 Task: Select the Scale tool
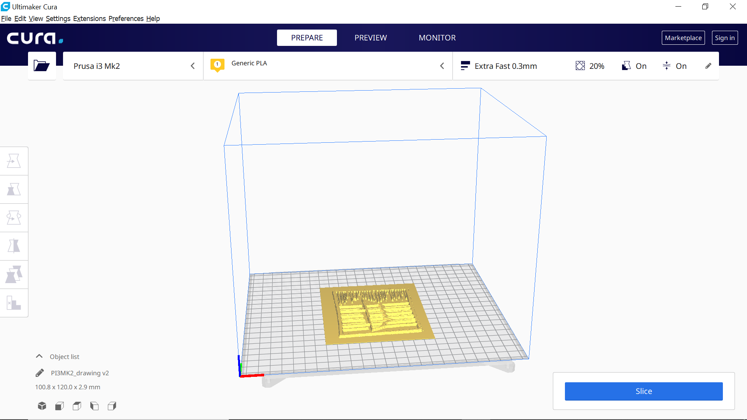tap(14, 189)
